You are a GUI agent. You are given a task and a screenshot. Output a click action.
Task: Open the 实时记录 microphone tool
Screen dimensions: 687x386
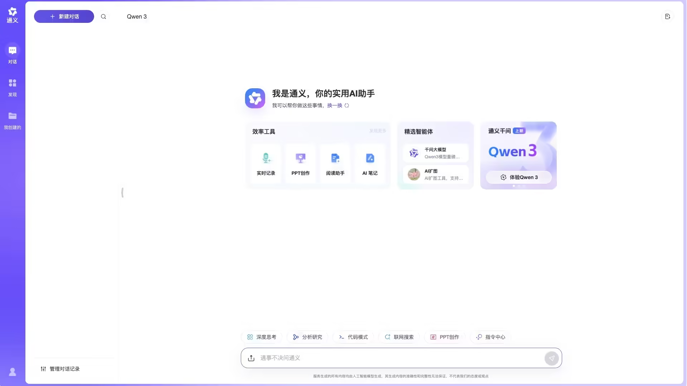[x=266, y=163]
